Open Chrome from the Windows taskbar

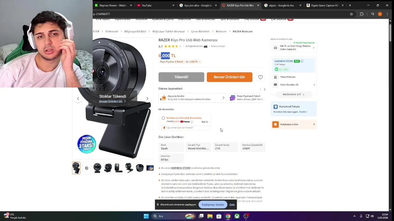point(228,216)
